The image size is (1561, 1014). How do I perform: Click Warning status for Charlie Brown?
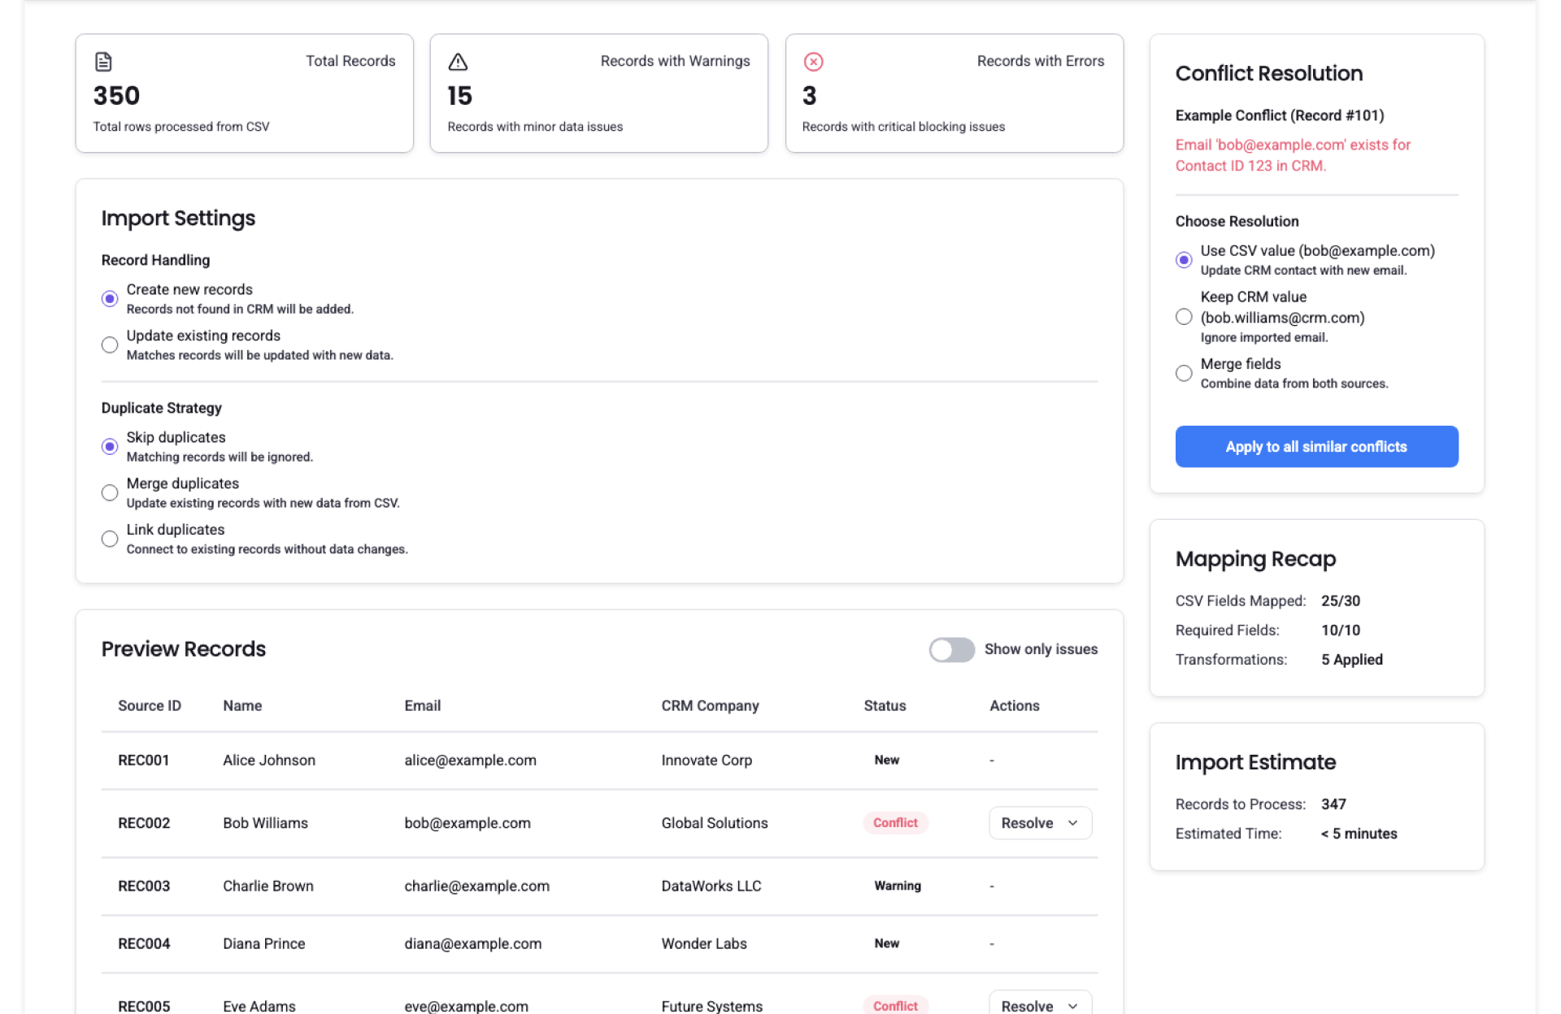point(898,886)
